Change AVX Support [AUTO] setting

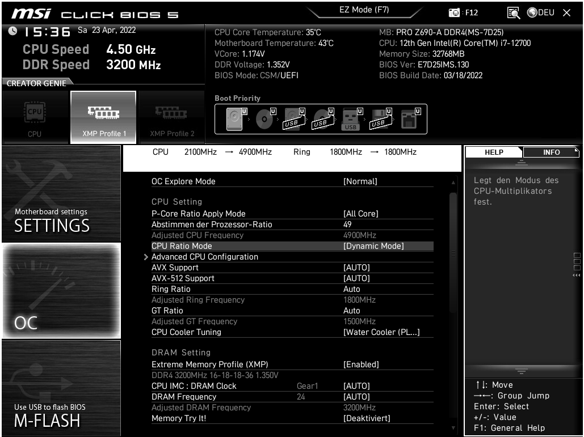pyautogui.click(x=292, y=268)
